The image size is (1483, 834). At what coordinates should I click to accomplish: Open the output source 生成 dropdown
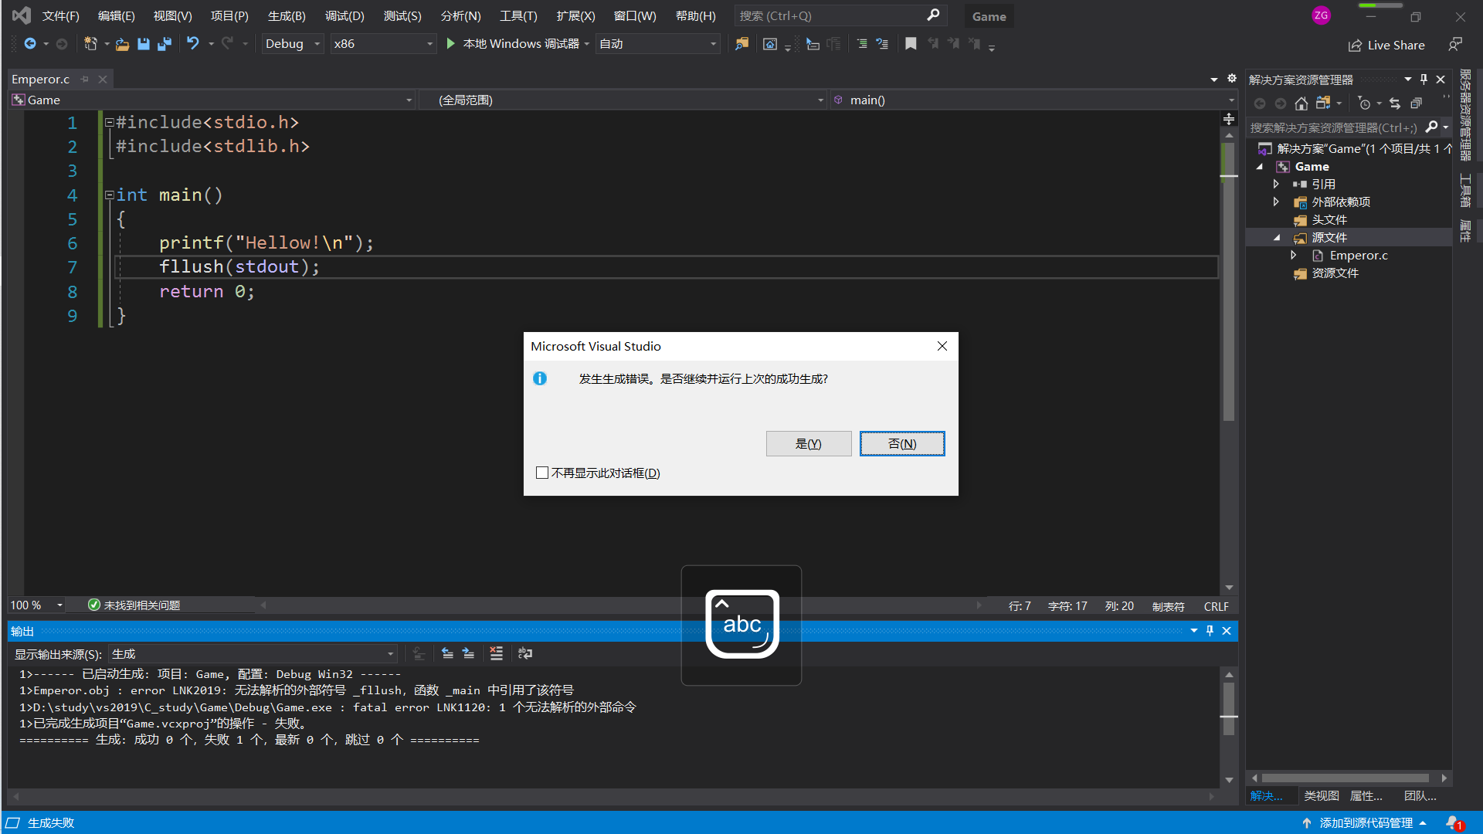[252, 654]
